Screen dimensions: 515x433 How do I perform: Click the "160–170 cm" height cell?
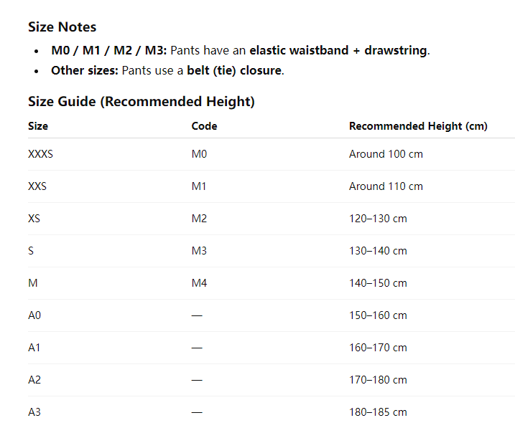pos(378,348)
